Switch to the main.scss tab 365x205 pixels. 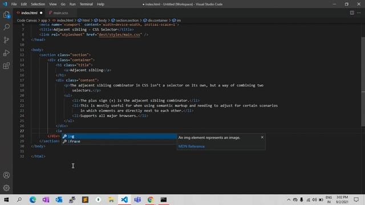point(60,13)
